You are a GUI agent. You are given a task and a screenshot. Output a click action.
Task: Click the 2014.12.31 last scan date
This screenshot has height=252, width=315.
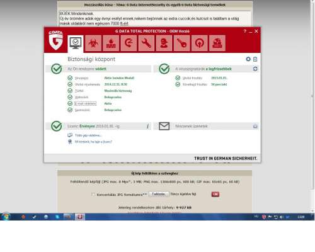[x=116, y=84]
